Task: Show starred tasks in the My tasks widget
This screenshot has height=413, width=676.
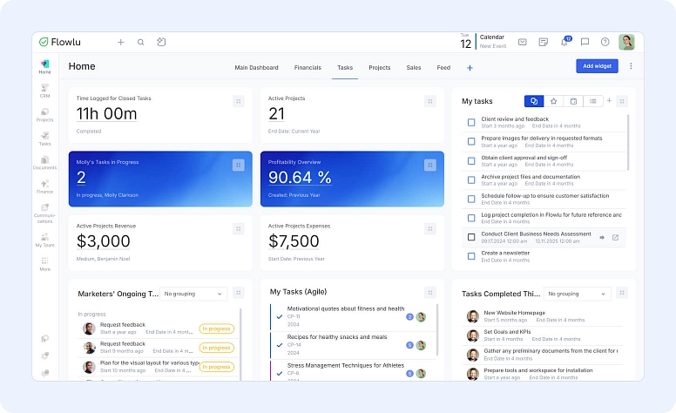Action: pos(554,101)
